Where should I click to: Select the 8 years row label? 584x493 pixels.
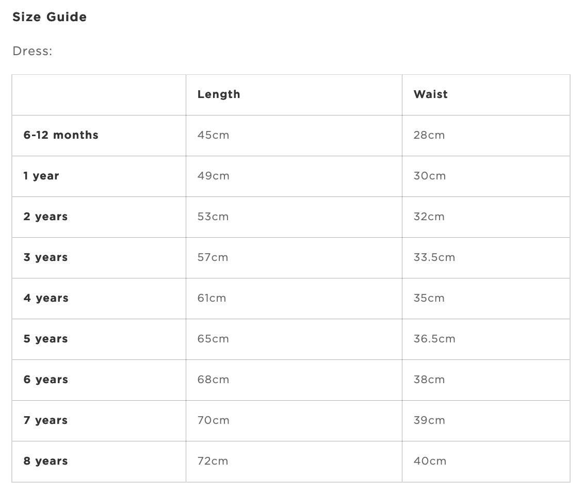[x=45, y=461]
